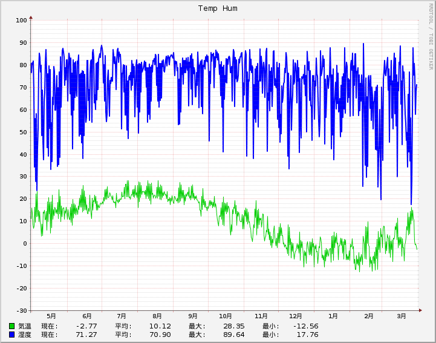The height and width of the screenshot is (343, 436).
Task: Click the 20 y-axis label
Action: coord(24,199)
